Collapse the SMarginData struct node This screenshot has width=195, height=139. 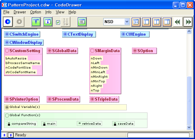[x=92, y=51]
